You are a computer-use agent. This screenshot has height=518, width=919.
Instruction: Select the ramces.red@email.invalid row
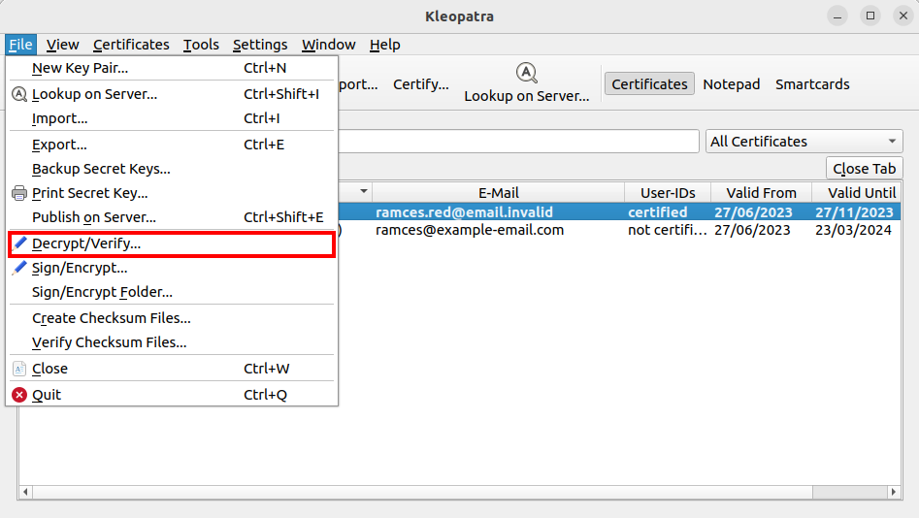tap(619, 212)
